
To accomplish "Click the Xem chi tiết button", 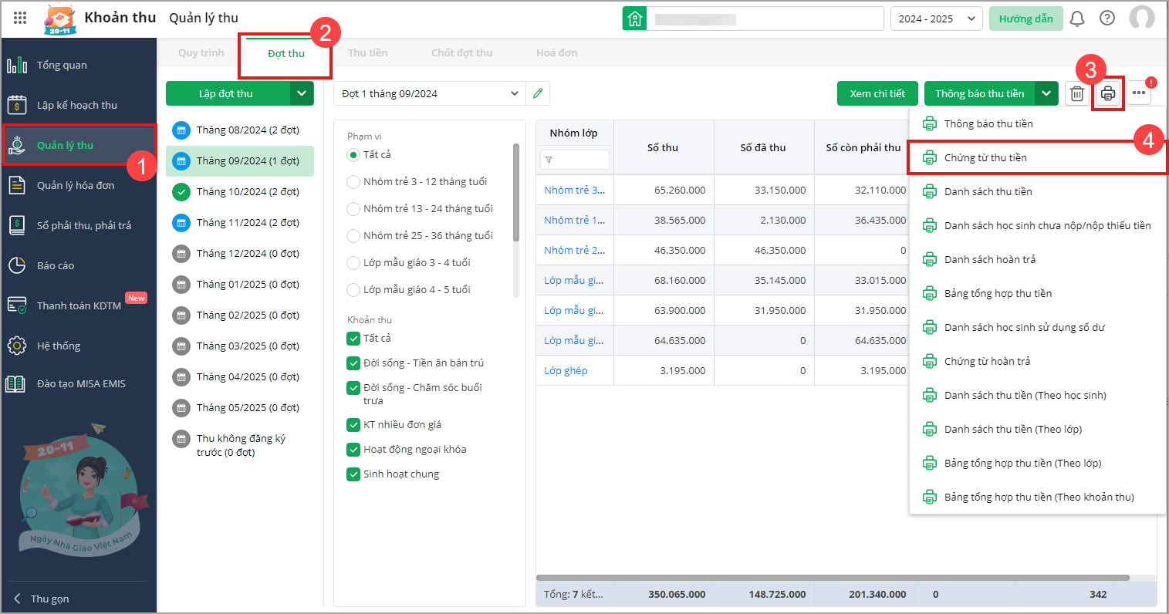I will click(877, 93).
